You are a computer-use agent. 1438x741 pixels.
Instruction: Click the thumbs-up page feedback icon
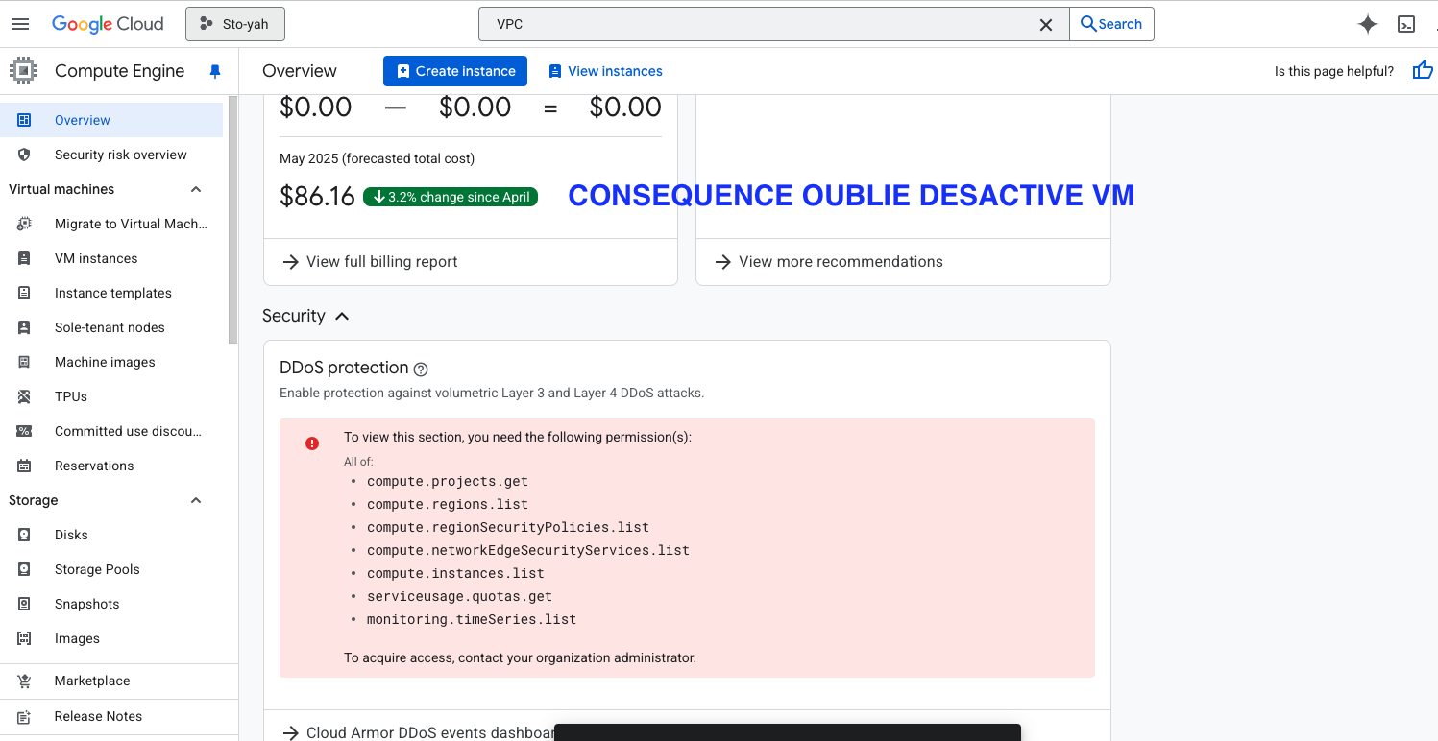(x=1423, y=70)
